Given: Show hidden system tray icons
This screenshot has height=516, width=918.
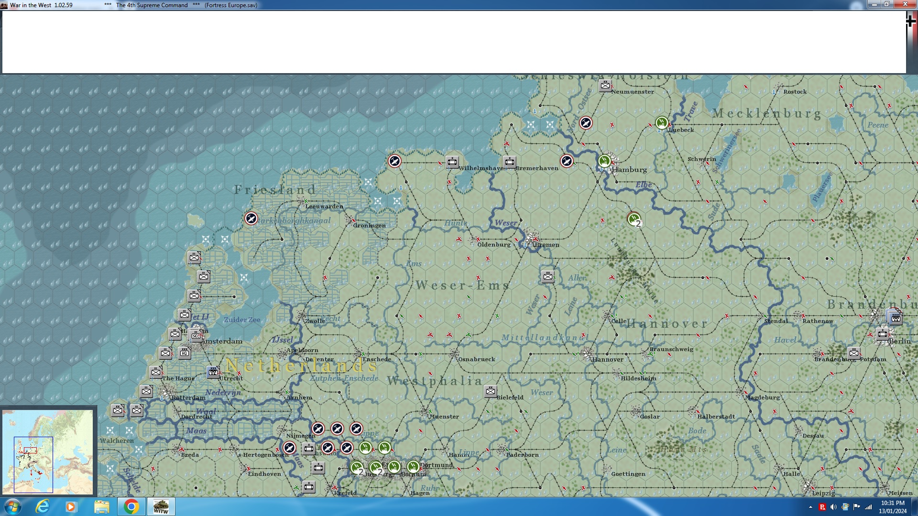Looking at the screenshot, I should 810,507.
